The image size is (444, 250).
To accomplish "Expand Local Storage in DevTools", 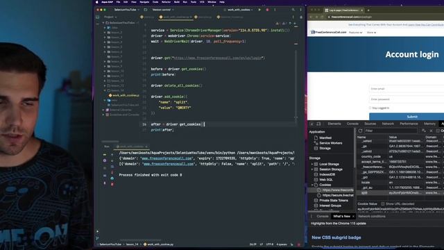I will point(312,164).
